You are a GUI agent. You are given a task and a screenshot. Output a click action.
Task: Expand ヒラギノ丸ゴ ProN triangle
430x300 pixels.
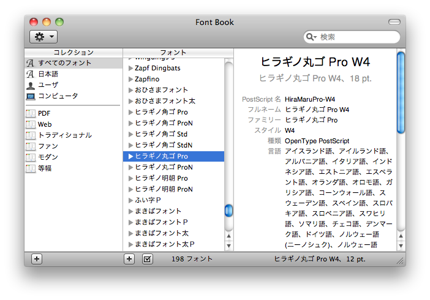click(x=131, y=167)
